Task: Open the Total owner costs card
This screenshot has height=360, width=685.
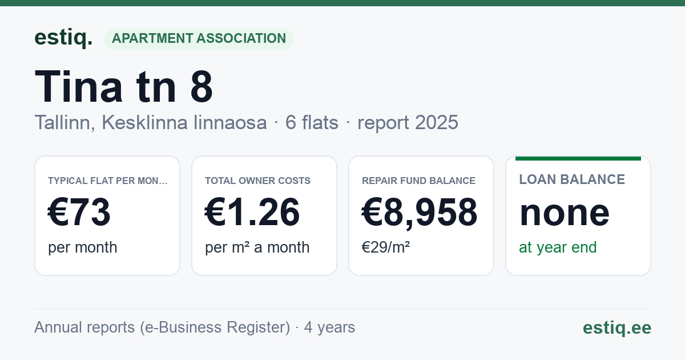Action: click(264, 215)
